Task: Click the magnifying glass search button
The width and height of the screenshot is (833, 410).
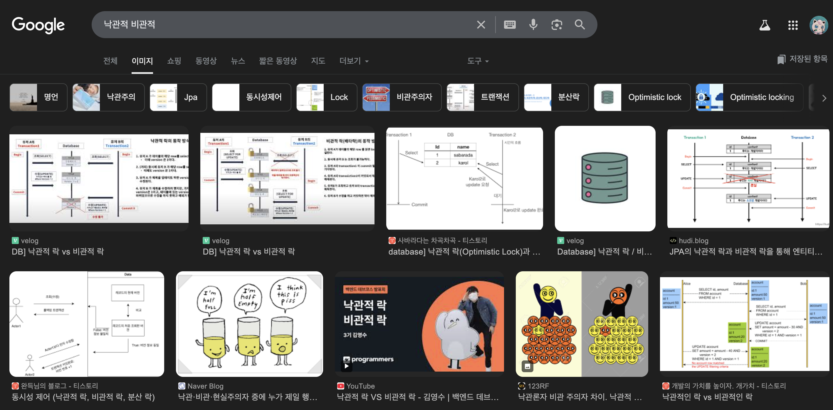Action: [x=580, y=25]
